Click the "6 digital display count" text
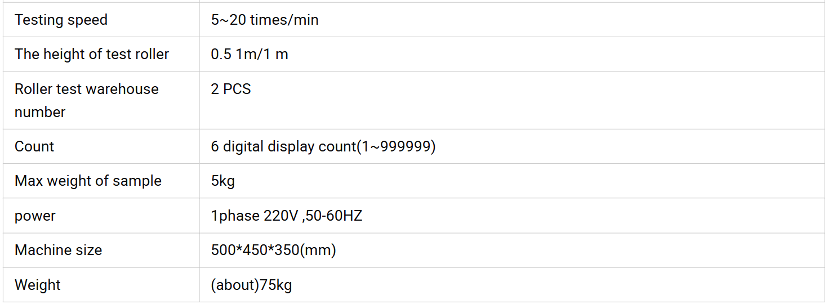828x304 pixels. [x=283, y=146]
